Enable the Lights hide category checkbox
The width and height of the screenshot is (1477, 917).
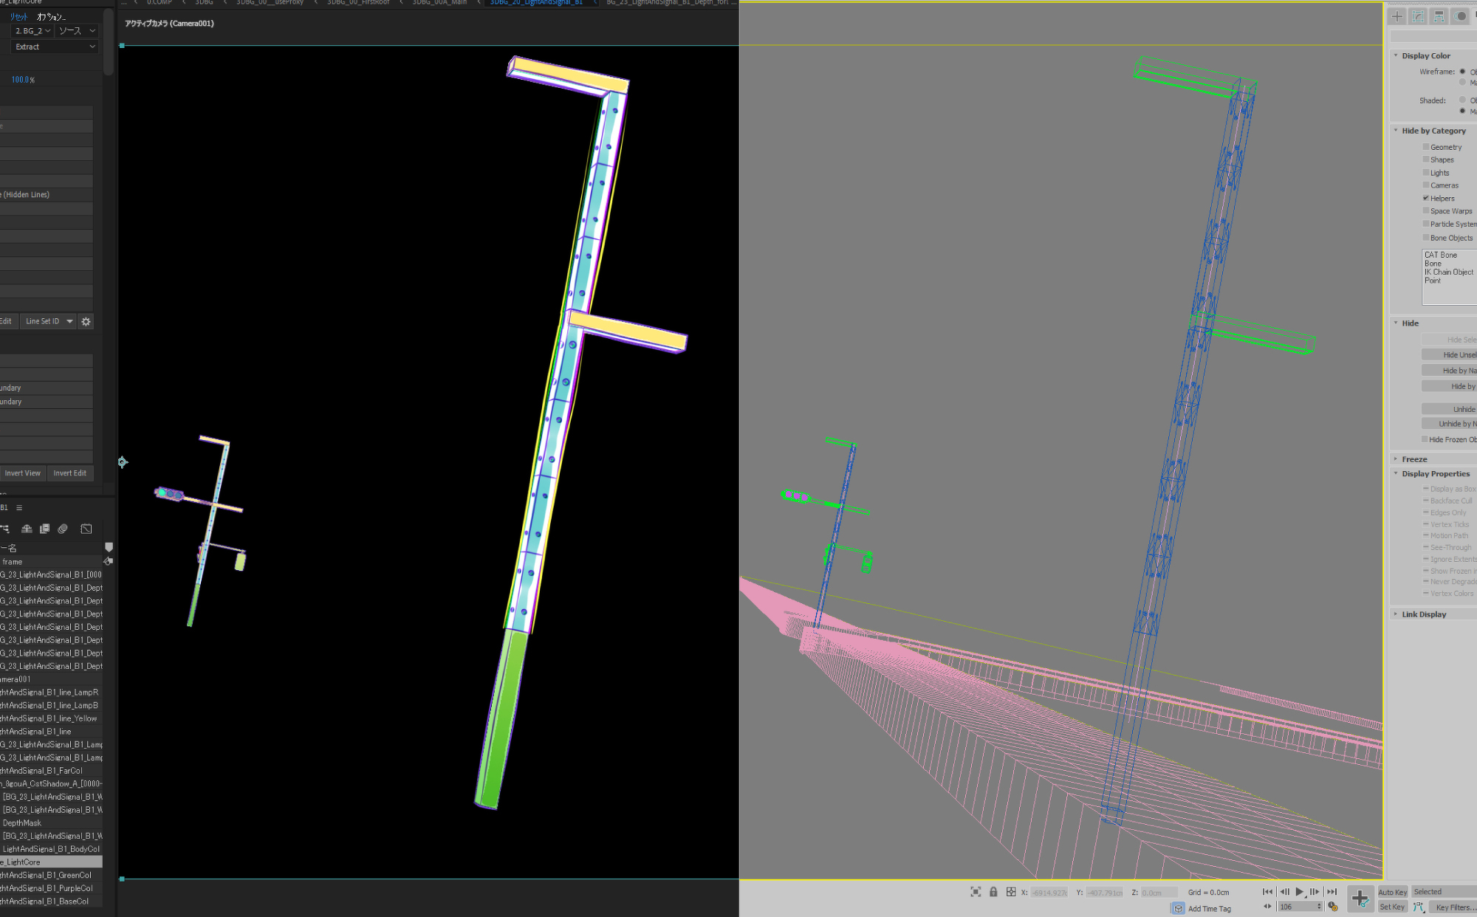coord(1426,173)
